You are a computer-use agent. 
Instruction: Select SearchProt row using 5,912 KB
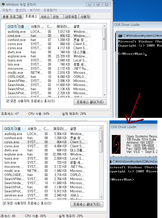pos(45,191)
